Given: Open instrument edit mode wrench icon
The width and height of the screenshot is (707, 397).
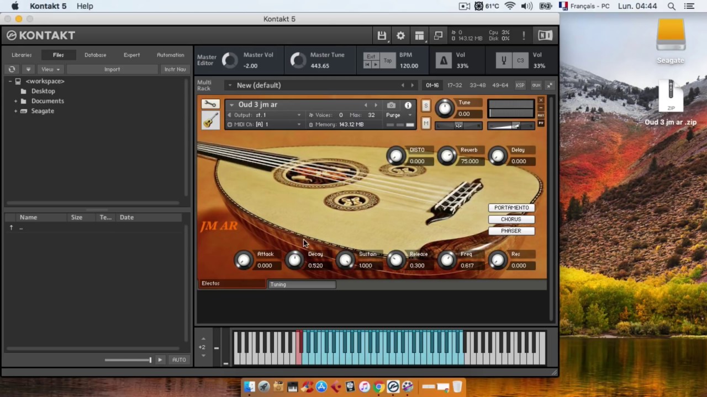Looking at the screenshot, I should coord(210,104).
